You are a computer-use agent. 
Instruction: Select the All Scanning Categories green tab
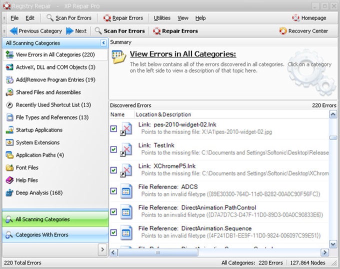click(x=55, y=219)
